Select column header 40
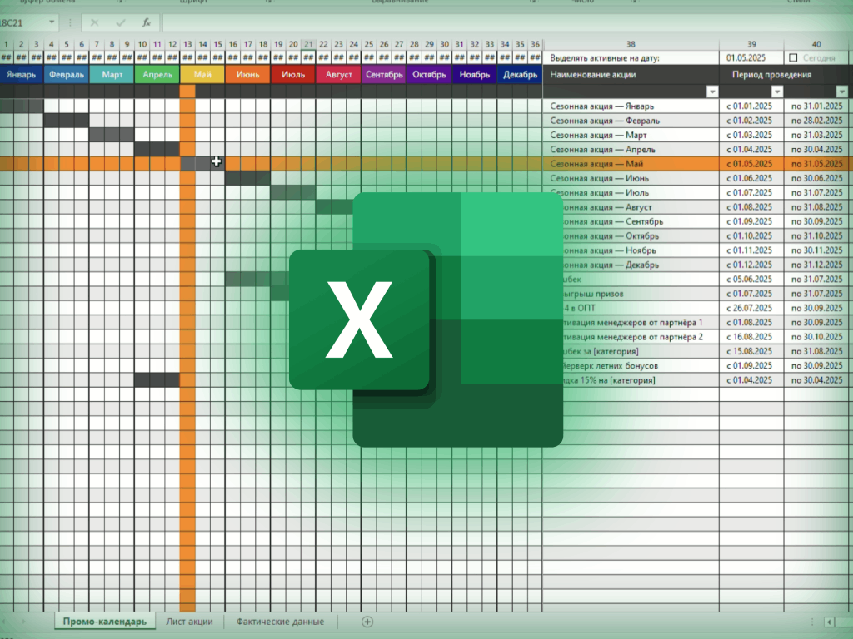This screenshot has height=639, width=853. point(816,44)
